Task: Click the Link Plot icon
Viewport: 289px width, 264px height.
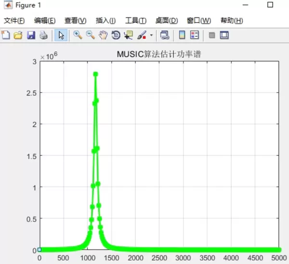Action: tap(164, 35)
